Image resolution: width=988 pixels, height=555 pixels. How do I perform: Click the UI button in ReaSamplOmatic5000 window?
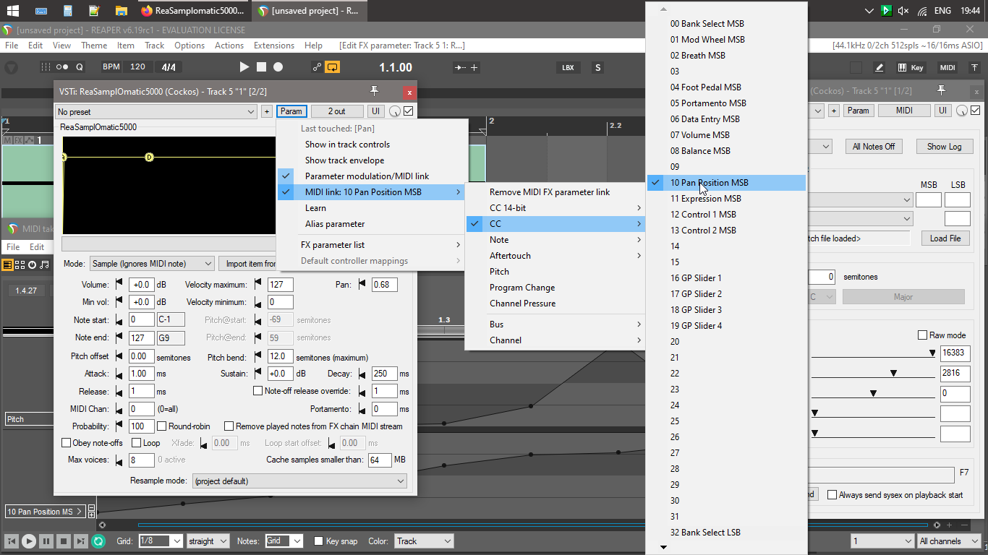click(376, 111)
